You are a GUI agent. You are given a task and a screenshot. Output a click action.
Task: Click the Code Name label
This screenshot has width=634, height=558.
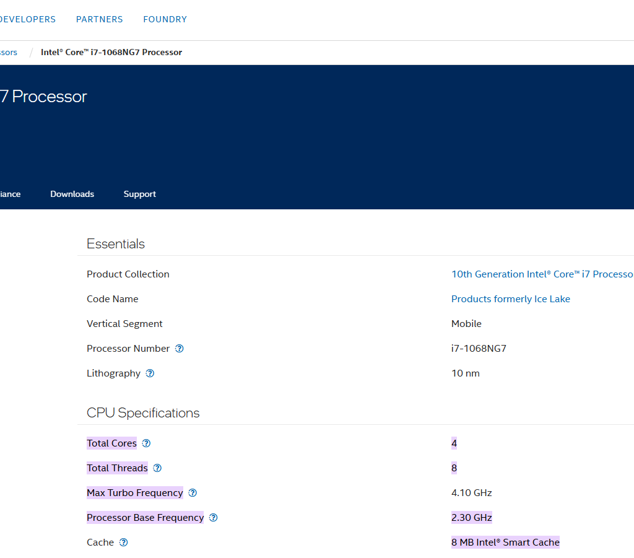point(113,299)
